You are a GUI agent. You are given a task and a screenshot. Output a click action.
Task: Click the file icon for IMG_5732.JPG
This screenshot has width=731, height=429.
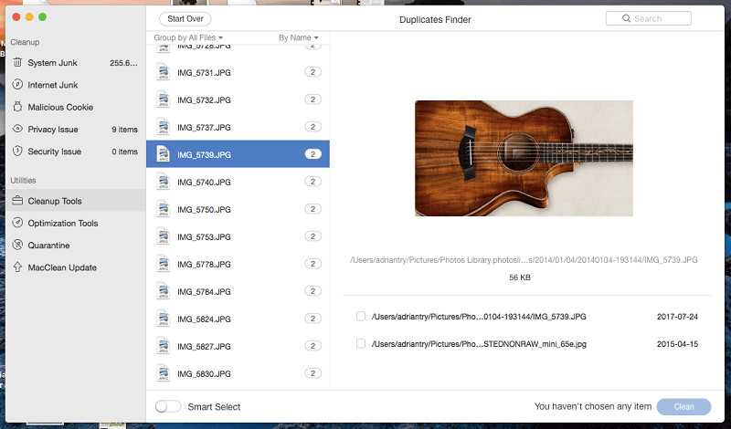coord(164,99)
